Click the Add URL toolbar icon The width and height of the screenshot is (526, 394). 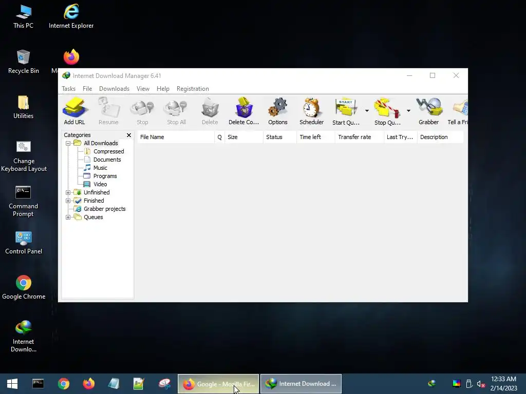pyautogui.click(x=74, y=111)
